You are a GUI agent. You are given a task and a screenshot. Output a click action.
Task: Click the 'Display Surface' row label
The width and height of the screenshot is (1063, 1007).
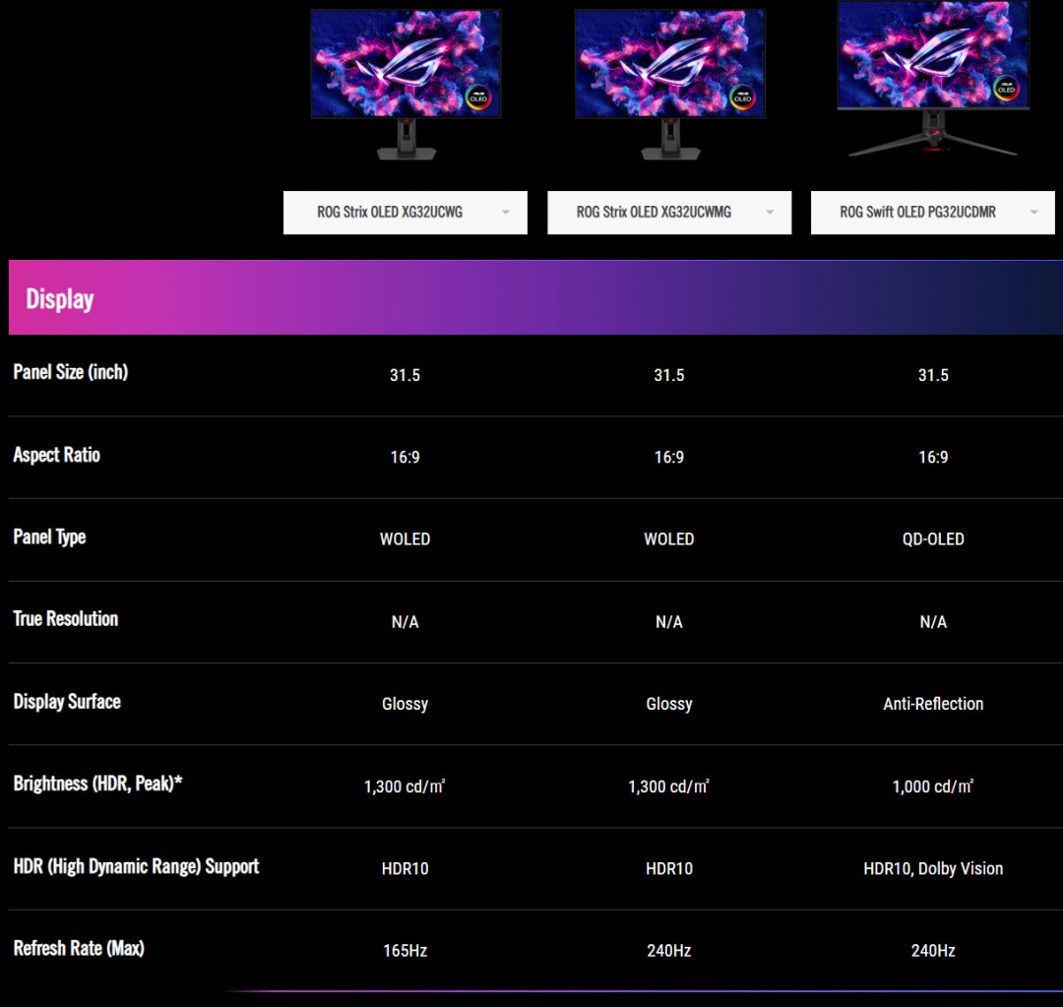point(67,702)
